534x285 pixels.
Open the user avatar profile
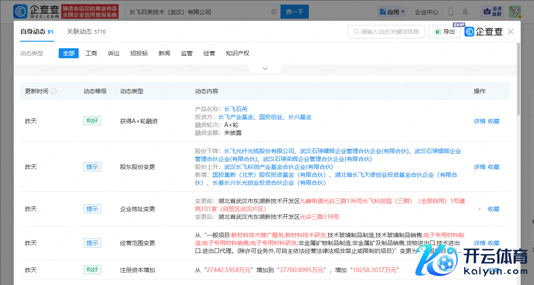[x=514, y=12]
